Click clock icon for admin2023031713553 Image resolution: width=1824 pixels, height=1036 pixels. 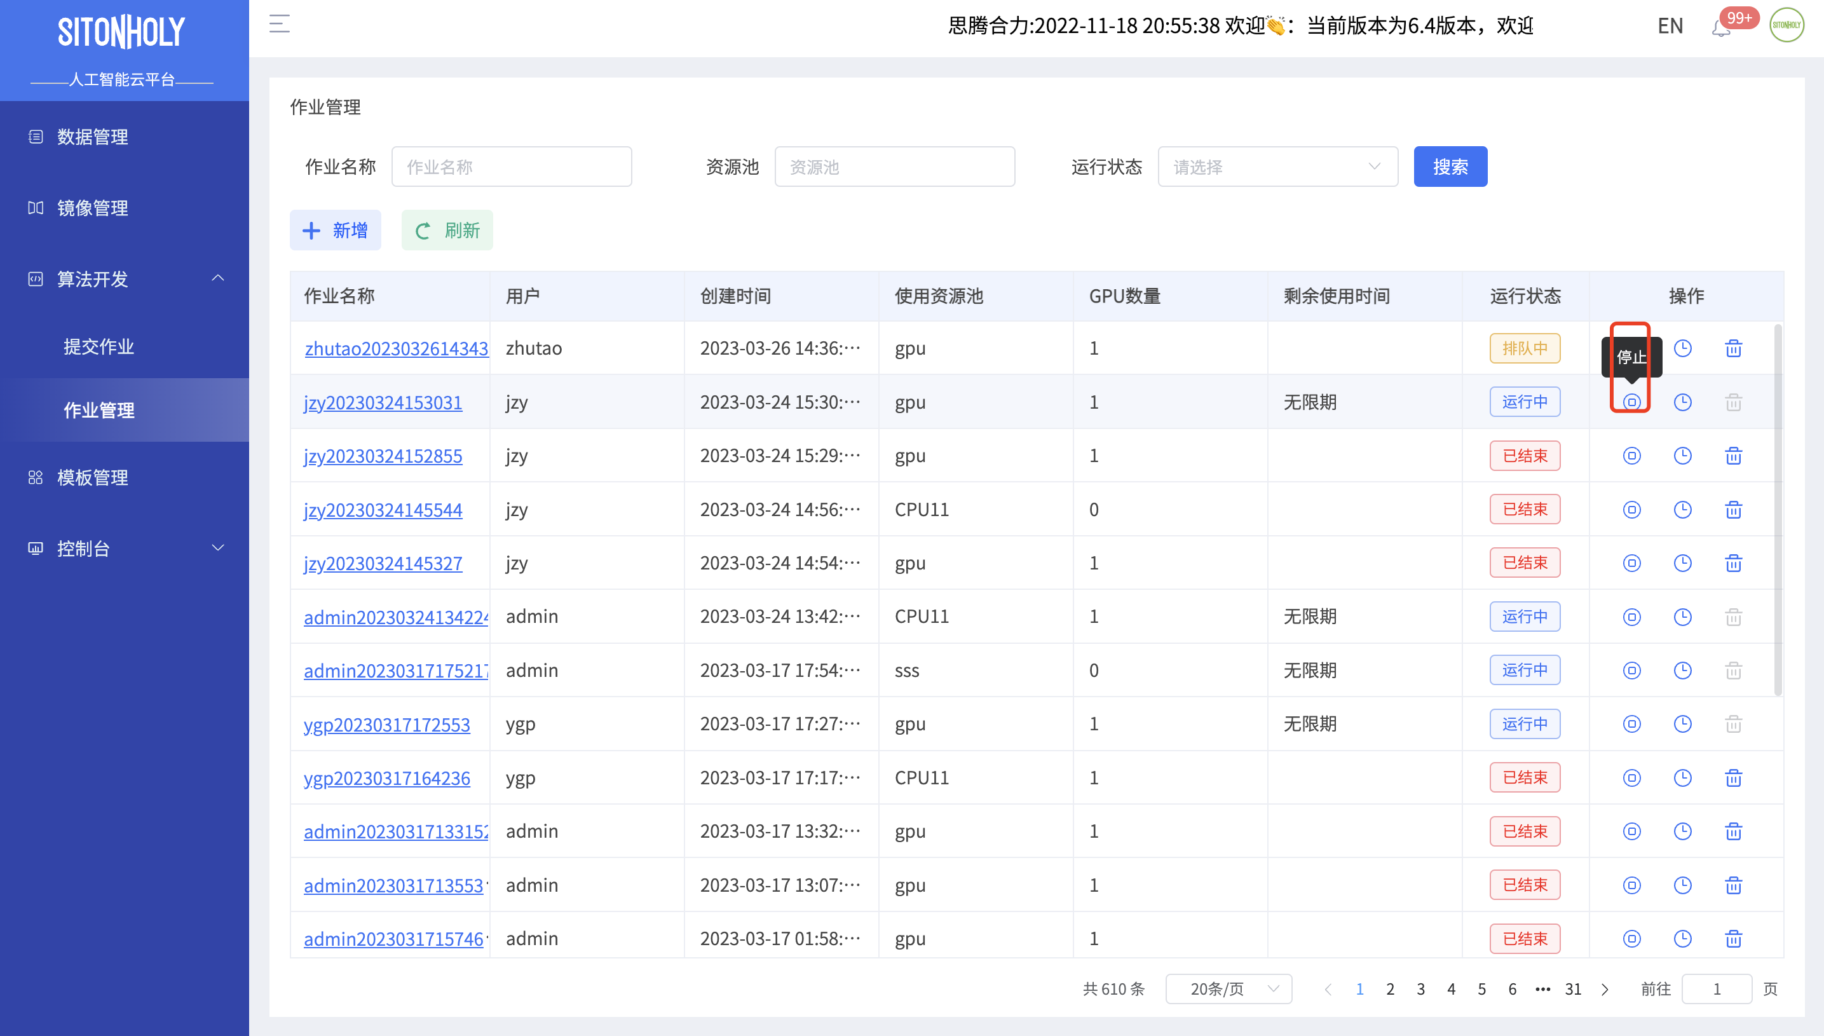(x=1682, y=885)
